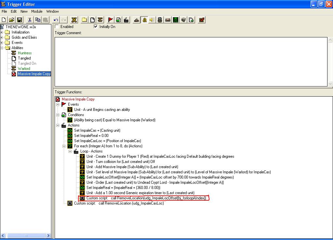Image resolution: width=333 pixels, height=240 pixels.
Task: Click the New Condition toolbar icon
Action: [118, 20]
